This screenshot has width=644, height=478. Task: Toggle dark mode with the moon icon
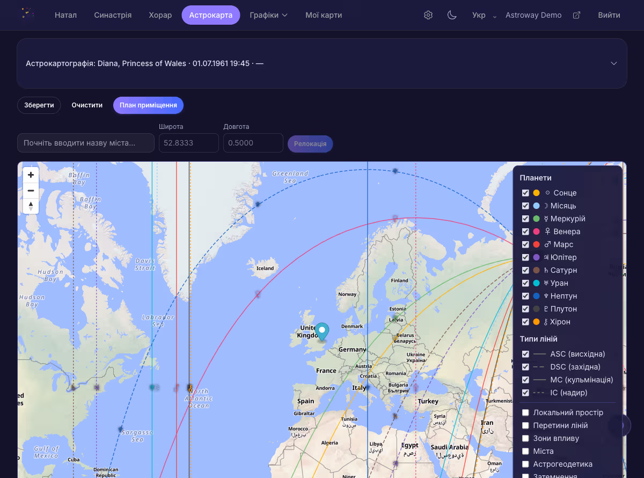[452, 15]
